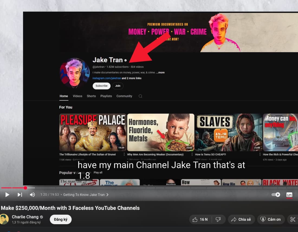298x232 pixels.
Task: Click the channel search magnifier icon
Action: (140, 96)
